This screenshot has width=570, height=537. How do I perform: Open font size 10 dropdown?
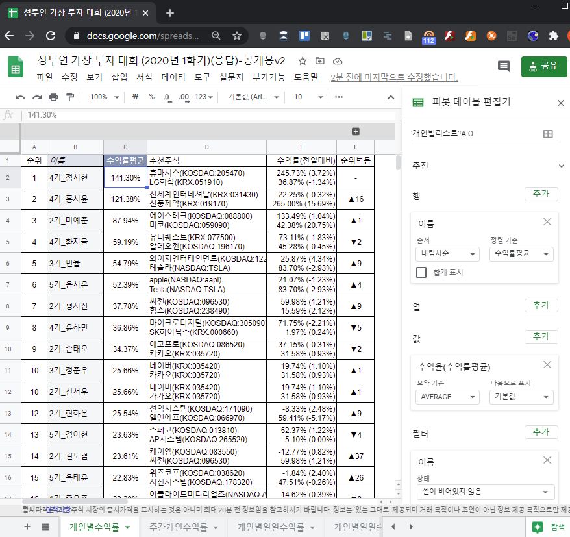(308, 97)
